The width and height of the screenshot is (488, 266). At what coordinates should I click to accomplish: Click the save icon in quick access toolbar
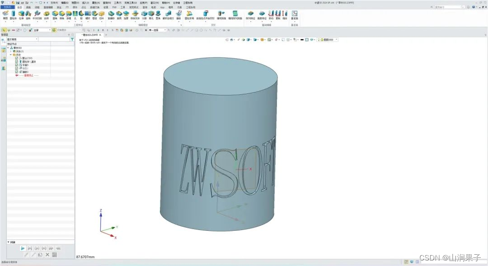coord(18,3)
